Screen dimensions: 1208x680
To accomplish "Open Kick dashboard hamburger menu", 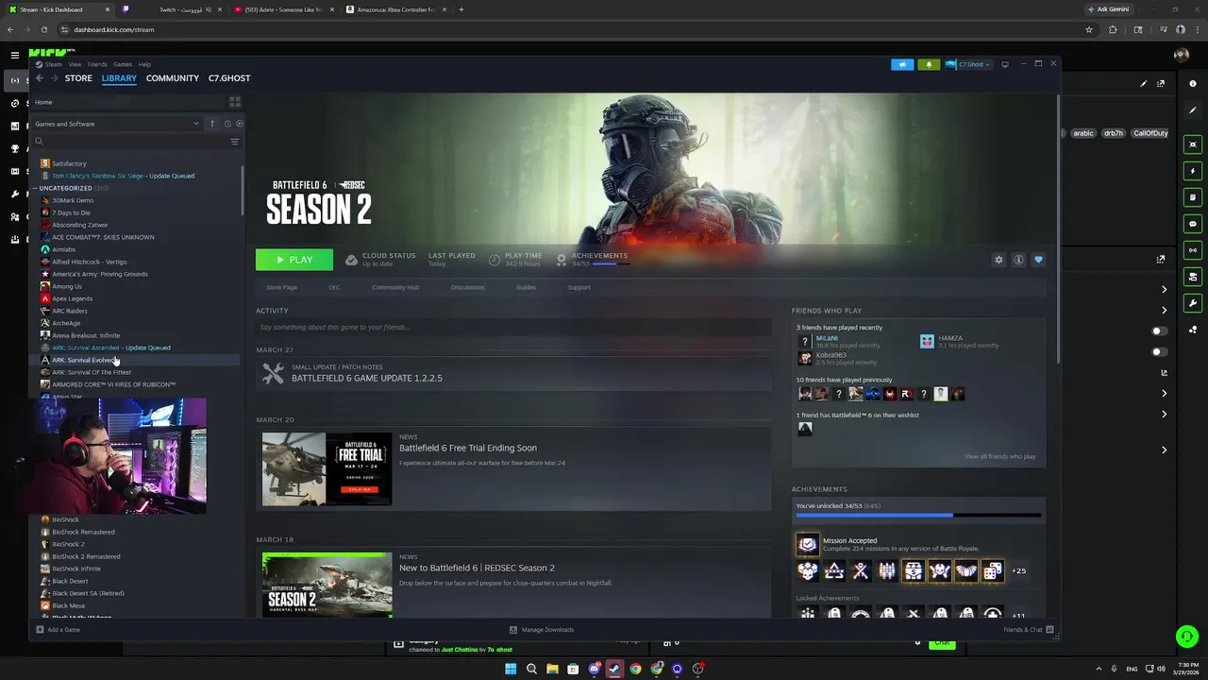I will pyautogui.click(x=14, y=56).
